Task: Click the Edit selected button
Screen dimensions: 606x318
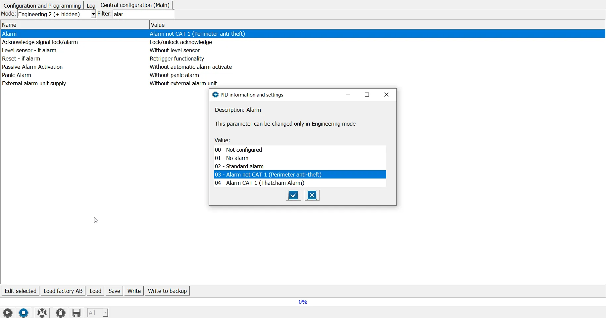Action: tap(21, 291)
